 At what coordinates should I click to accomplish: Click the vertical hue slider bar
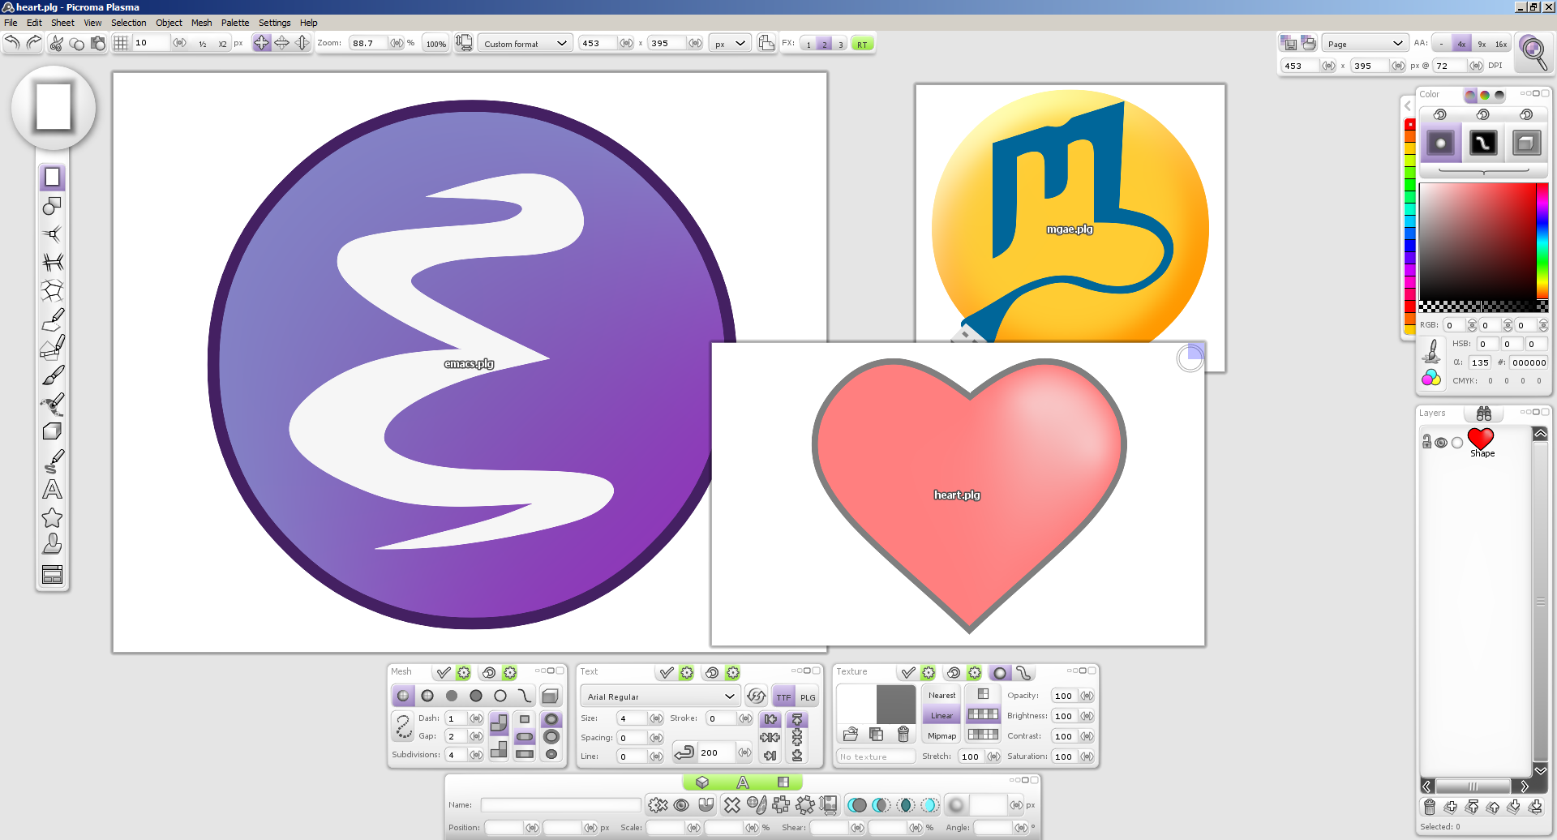pyautogui.click(x=1542, y=241)
